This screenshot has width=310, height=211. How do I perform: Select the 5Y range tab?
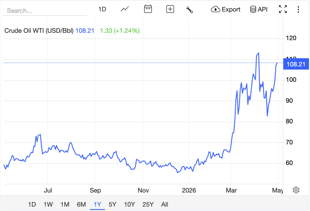[113, 204]
